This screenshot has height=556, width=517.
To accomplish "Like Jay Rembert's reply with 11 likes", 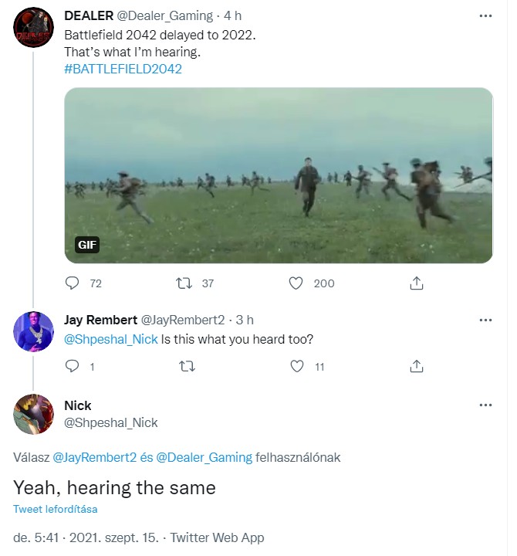I will tap(296, 367).
